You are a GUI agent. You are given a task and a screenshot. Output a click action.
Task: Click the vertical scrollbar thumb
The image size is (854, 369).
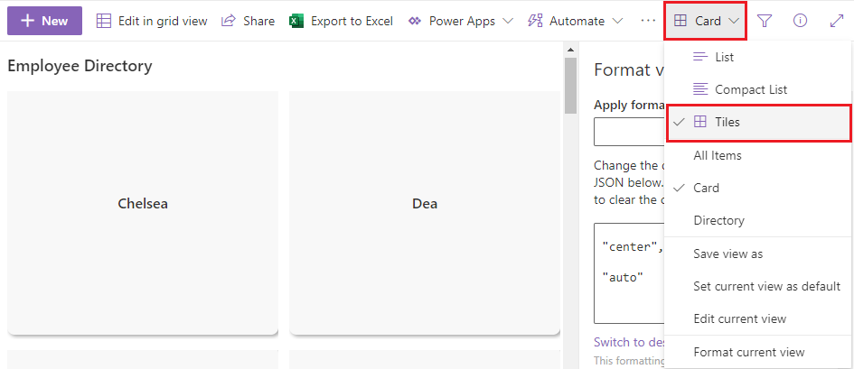pos(570,86)
